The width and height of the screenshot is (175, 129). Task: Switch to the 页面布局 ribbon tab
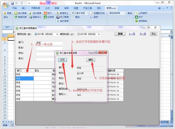(36, 8)
